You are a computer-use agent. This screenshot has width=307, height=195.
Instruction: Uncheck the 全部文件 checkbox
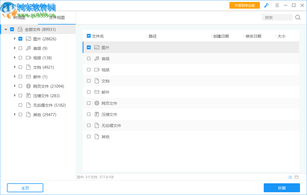point(12,29)
